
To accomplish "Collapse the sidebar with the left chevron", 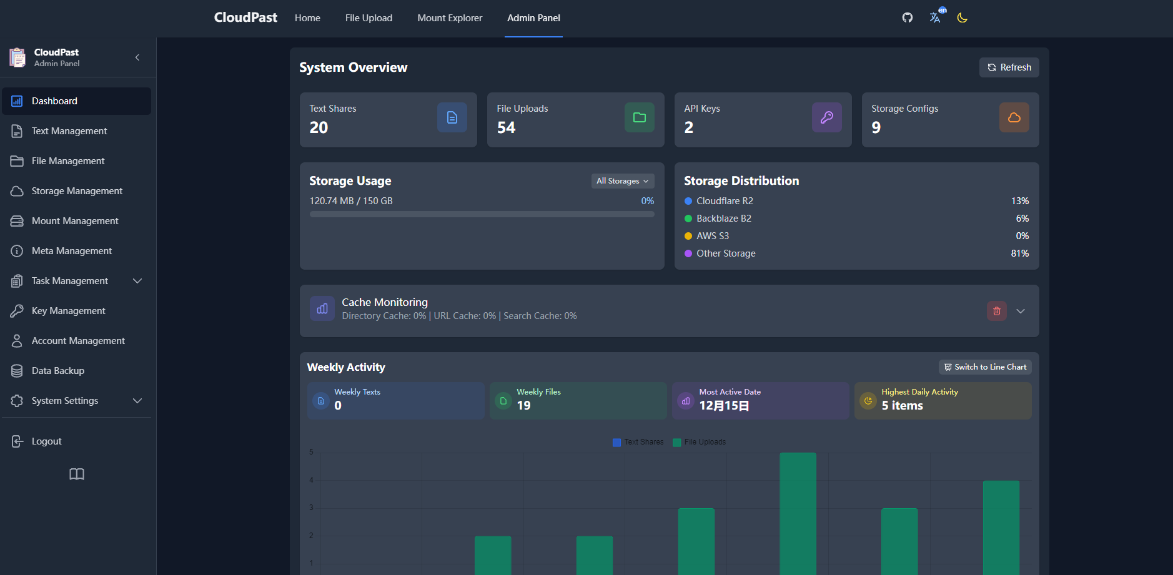I will coord(137,57).
